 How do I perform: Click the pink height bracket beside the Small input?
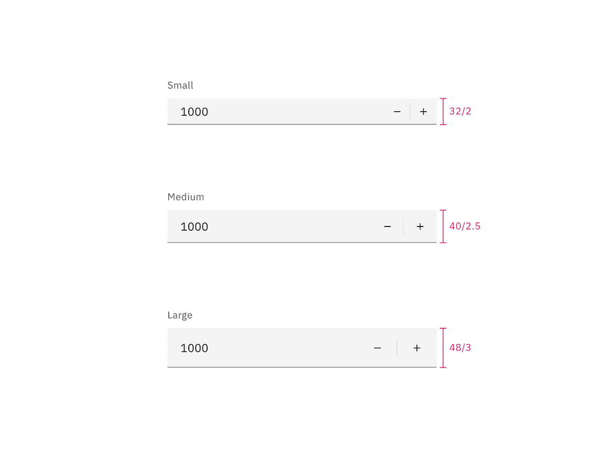[x=443, y=112]
